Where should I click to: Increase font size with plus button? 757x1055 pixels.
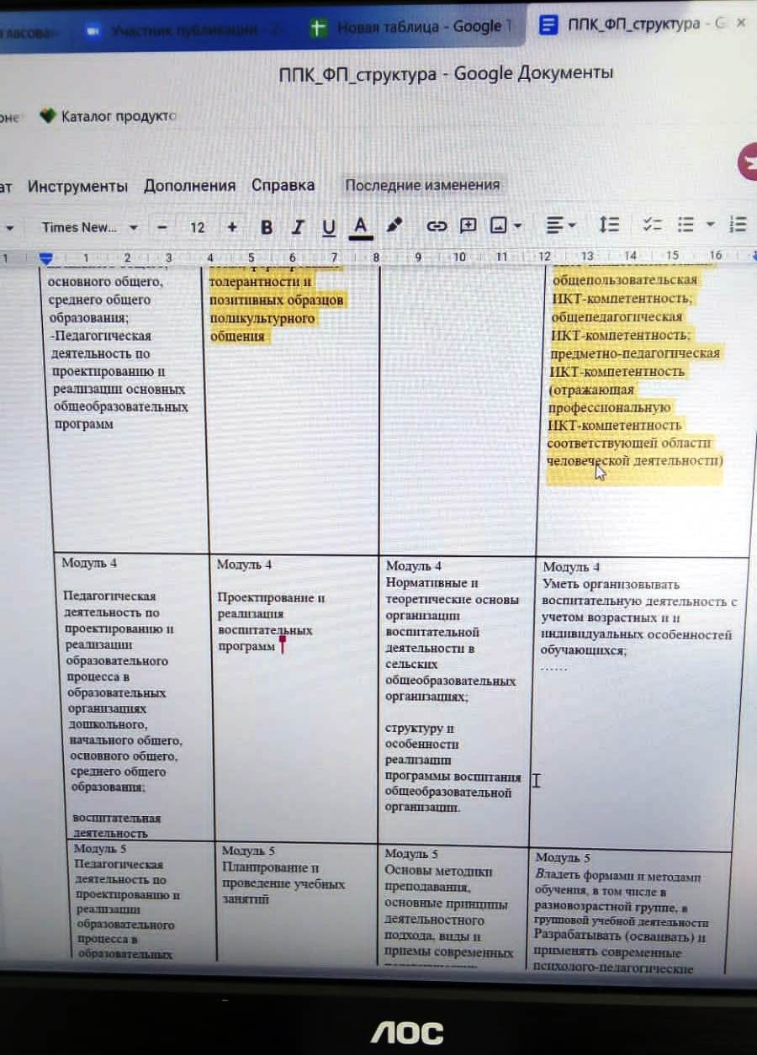pos(232,227)
